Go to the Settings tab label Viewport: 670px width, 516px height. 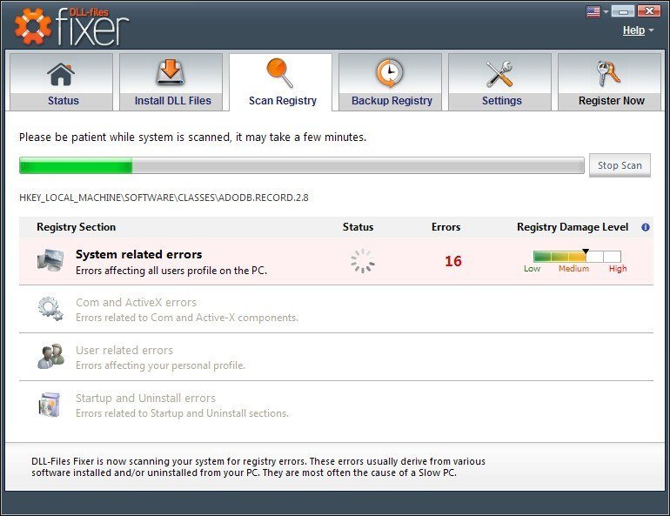coord(502,101)
